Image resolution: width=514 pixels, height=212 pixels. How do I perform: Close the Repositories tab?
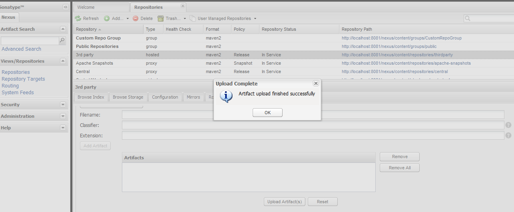tap(183, 6)
